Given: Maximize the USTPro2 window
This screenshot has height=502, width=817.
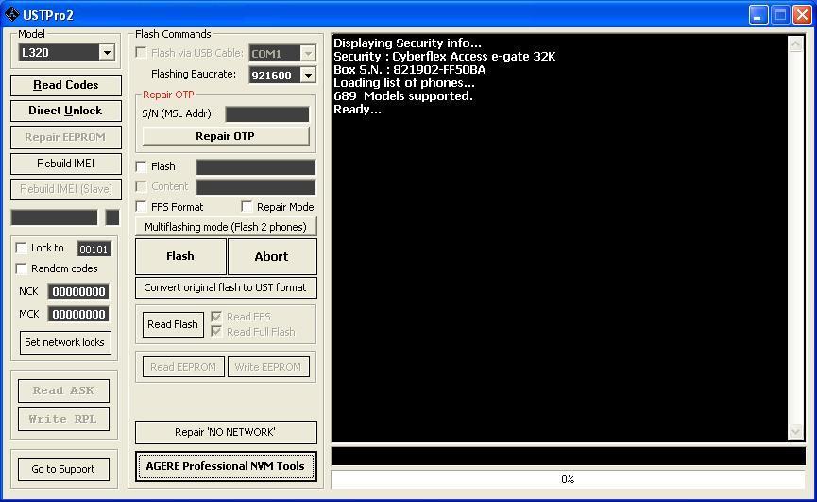Looking at the screenshot, I should pos(780,14).
